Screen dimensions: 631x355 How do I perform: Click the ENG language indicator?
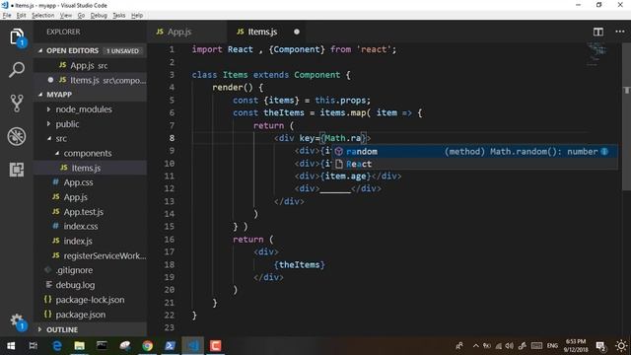pos(552,346)
